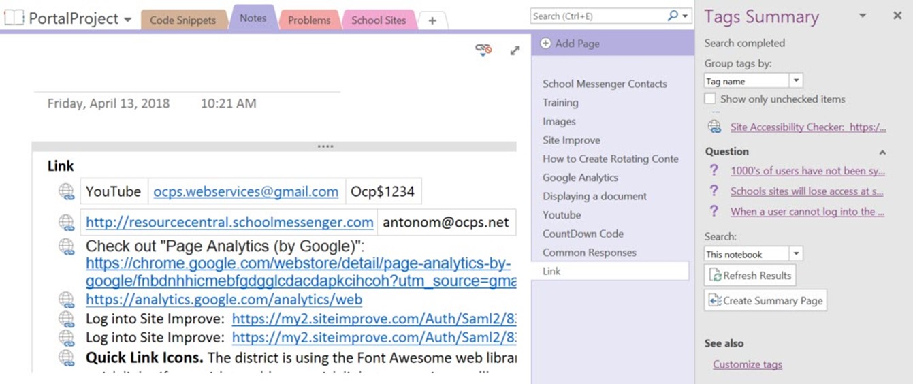Screen dimensions: 913x384
Task: Switch to the Code Snippets tab
Action: point(182,20)
